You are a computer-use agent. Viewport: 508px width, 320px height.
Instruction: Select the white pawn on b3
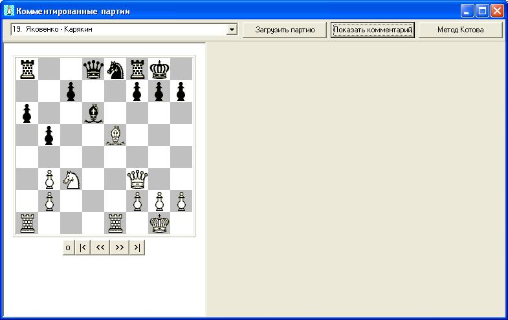49,179
